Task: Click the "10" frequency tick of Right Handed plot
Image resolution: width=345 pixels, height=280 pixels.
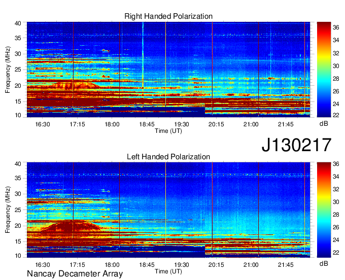Action: pos(18,115)
